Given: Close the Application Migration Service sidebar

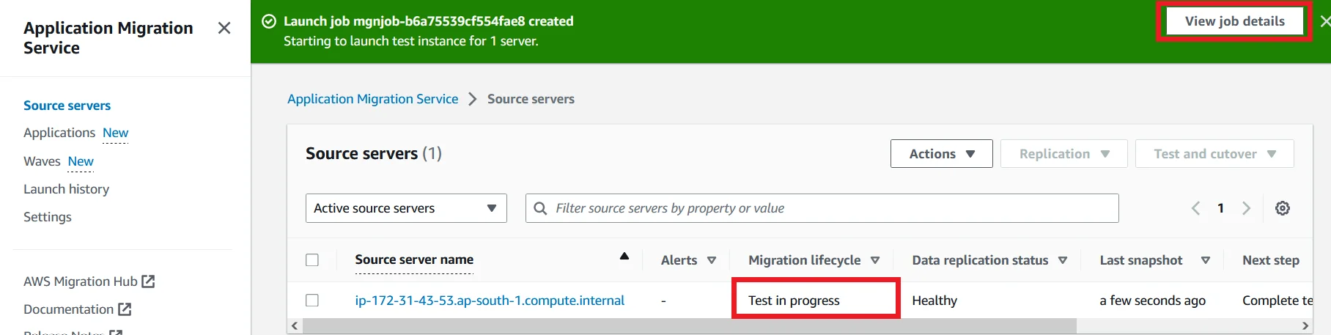Looking at the screenshot, I should pos(224,28).
